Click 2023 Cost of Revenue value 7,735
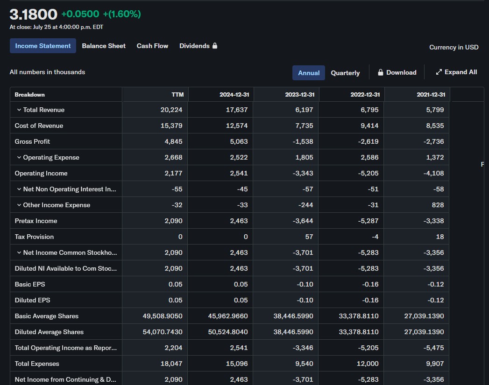This screenshot has height=385, width=489. (304, 126)
